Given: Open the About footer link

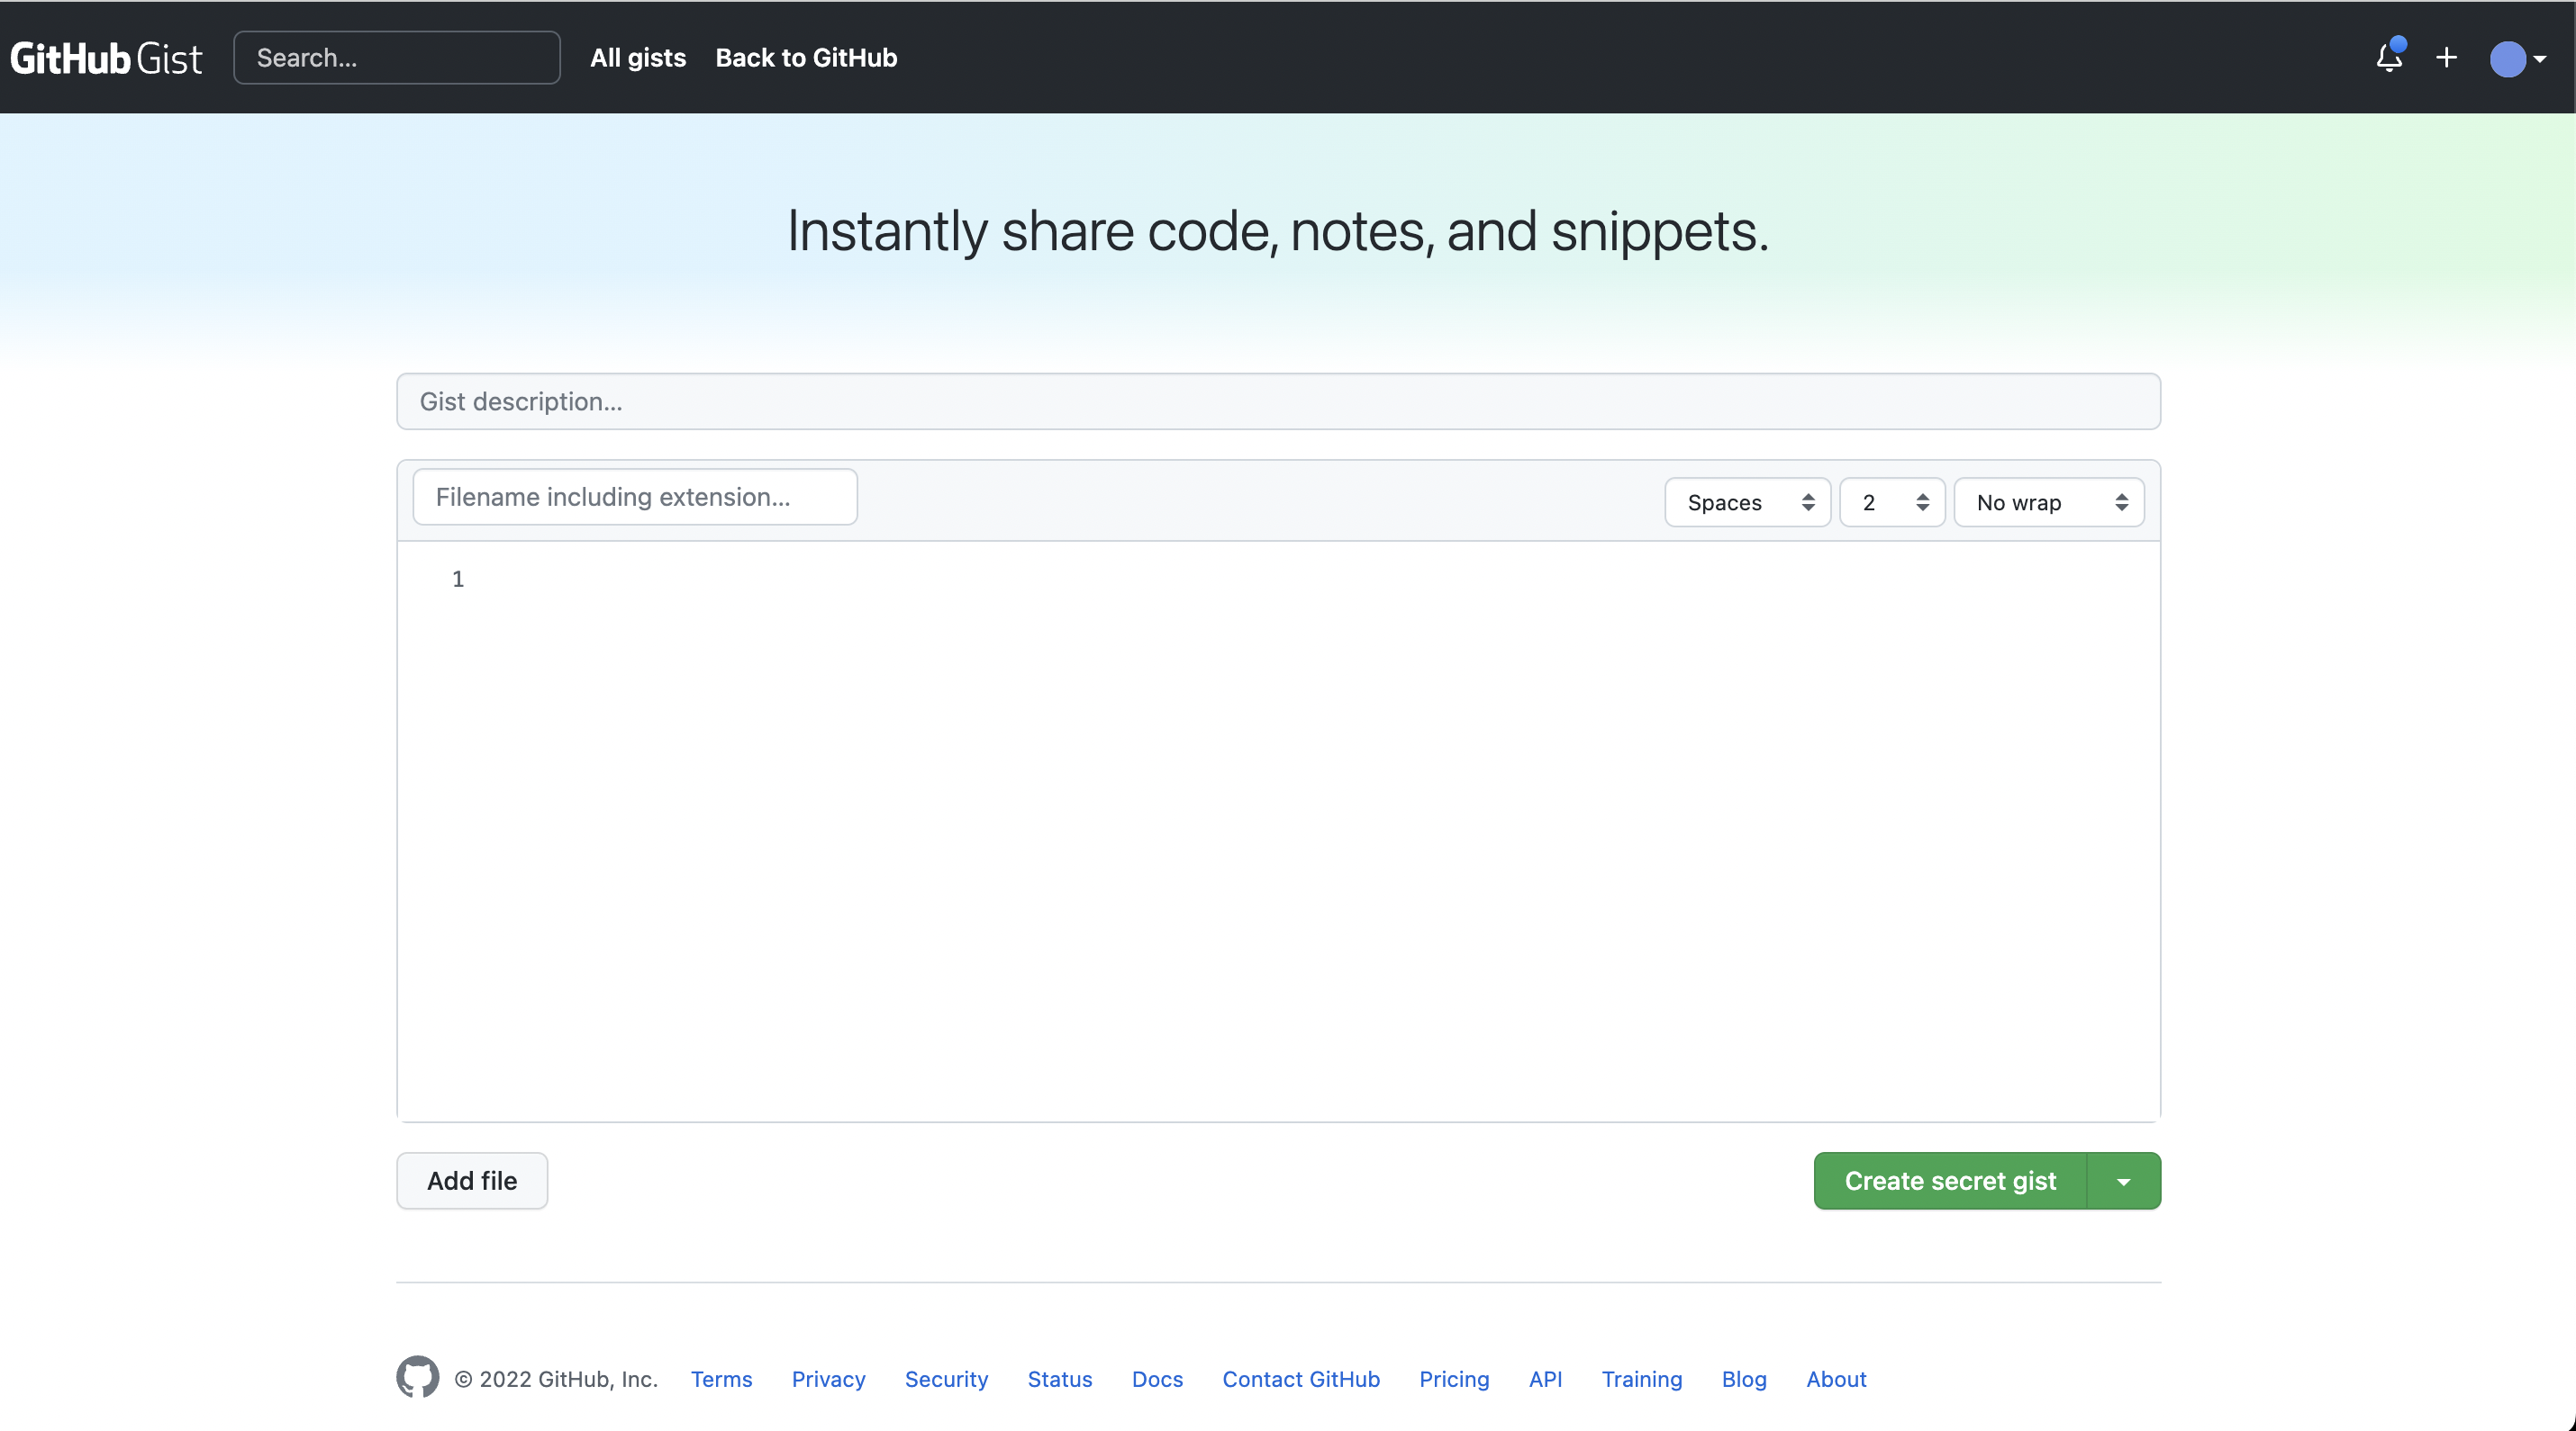Looking at the screenshot, I should tap(1836, 1379).
